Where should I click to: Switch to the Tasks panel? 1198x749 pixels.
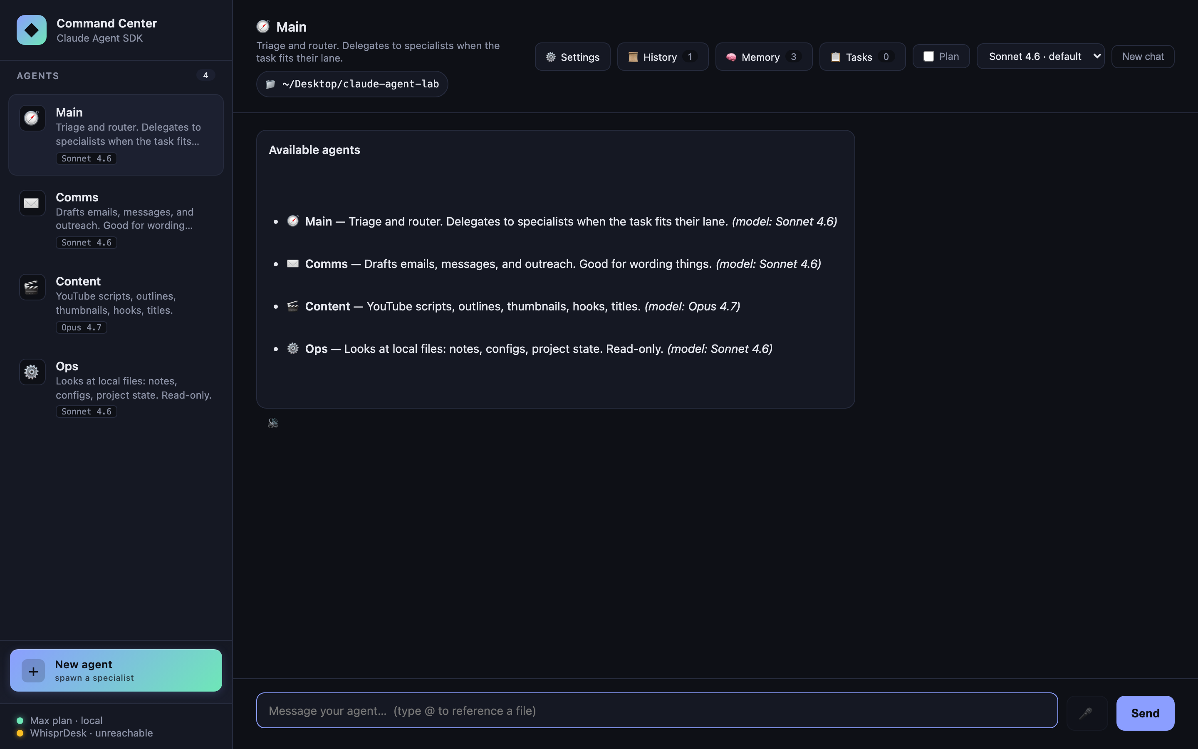861,57
